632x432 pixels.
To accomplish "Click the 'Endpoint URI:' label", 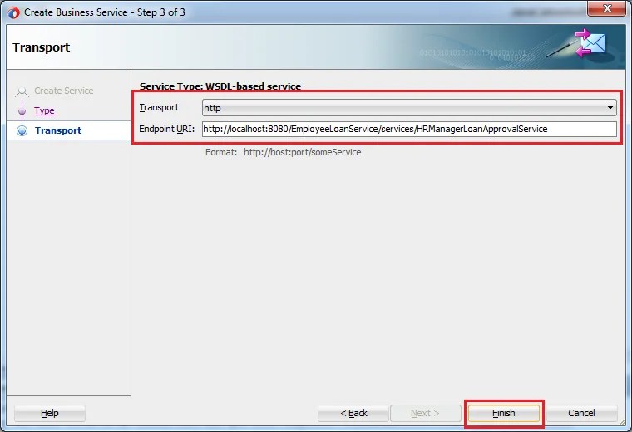I will [166, 129].
